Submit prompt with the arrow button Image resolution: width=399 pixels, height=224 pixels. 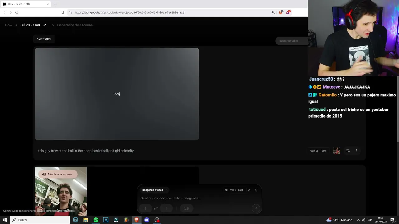(256, 208)
